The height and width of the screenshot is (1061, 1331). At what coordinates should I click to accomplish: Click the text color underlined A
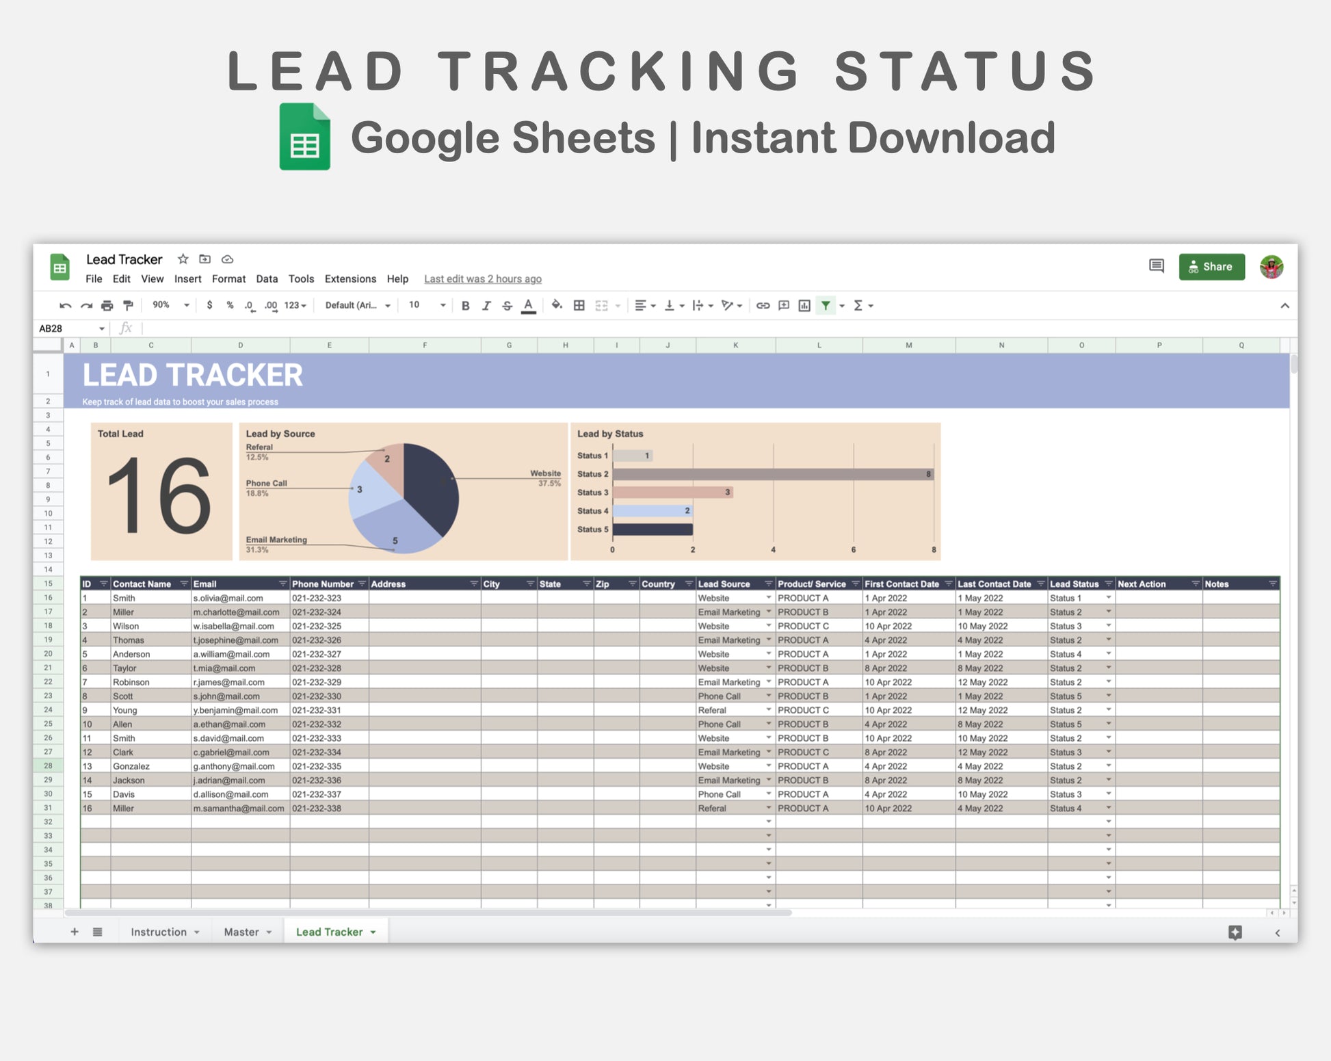[528, 306]
